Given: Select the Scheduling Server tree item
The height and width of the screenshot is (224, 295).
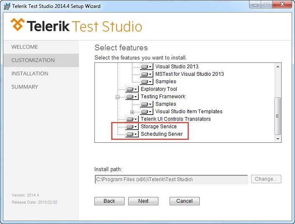Looking at the screenshot, I should pyautogui.click(x=161, y=134).
